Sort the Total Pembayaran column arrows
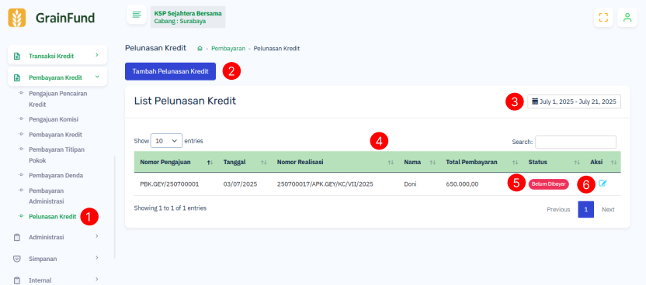The height and width of the screenshot is (285, 646). click(515, 163)
